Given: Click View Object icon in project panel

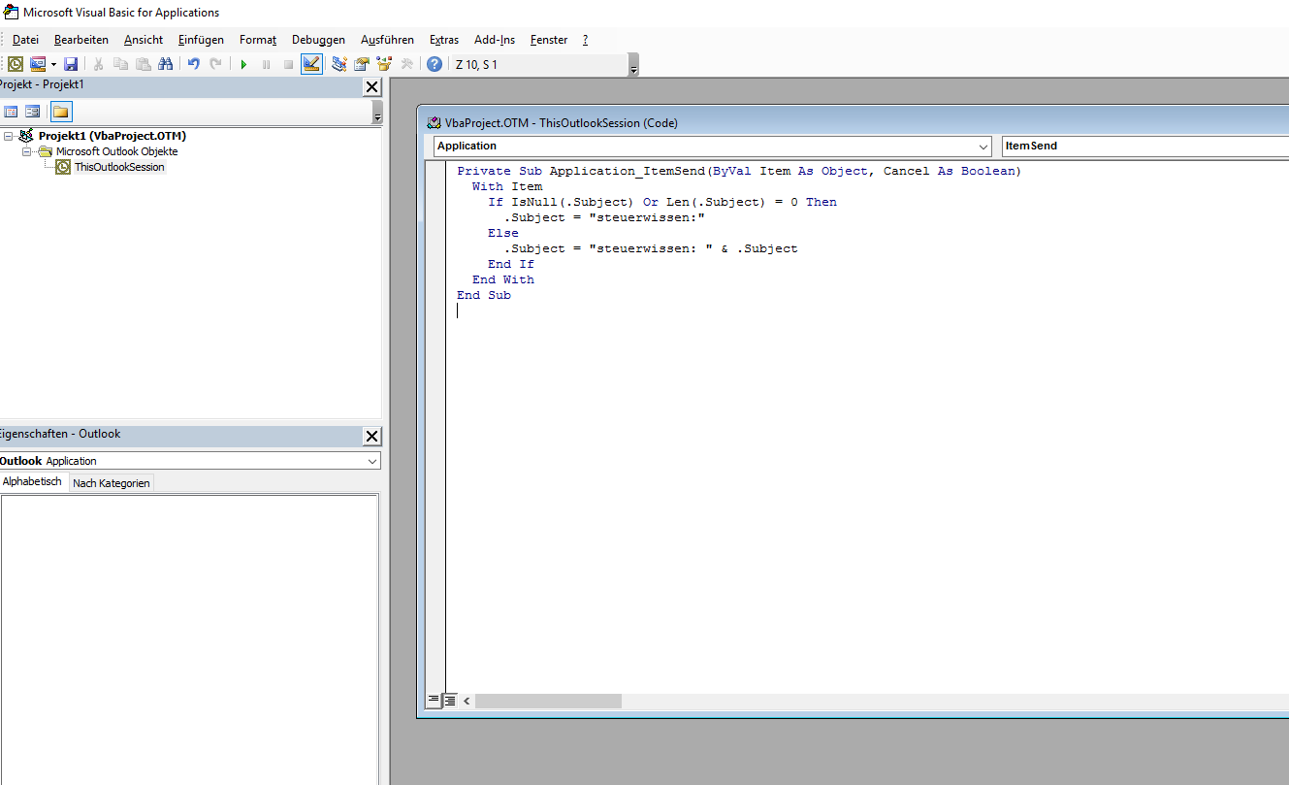Looking at the screenshot, I should click(x=33, y=112).
